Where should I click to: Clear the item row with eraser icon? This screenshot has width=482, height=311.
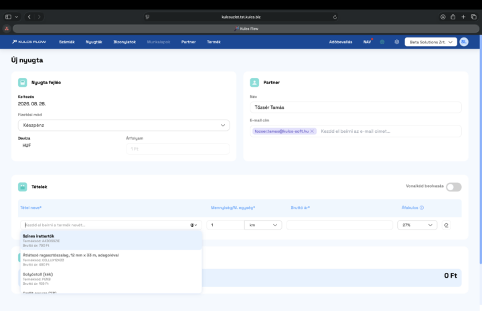click(446, 225)
